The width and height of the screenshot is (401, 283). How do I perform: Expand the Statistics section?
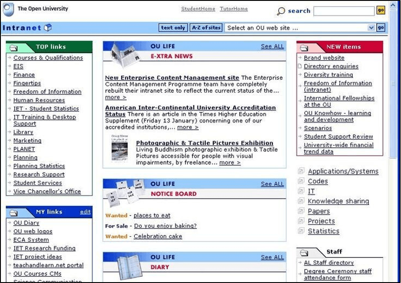click(x=301, y=231)
